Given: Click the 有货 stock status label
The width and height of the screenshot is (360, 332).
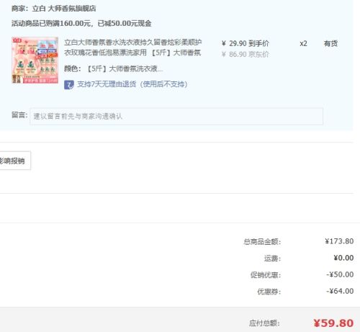Looking at the screenshot, I should 330,43.
